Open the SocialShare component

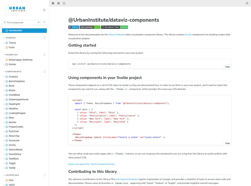click(15, 154)
